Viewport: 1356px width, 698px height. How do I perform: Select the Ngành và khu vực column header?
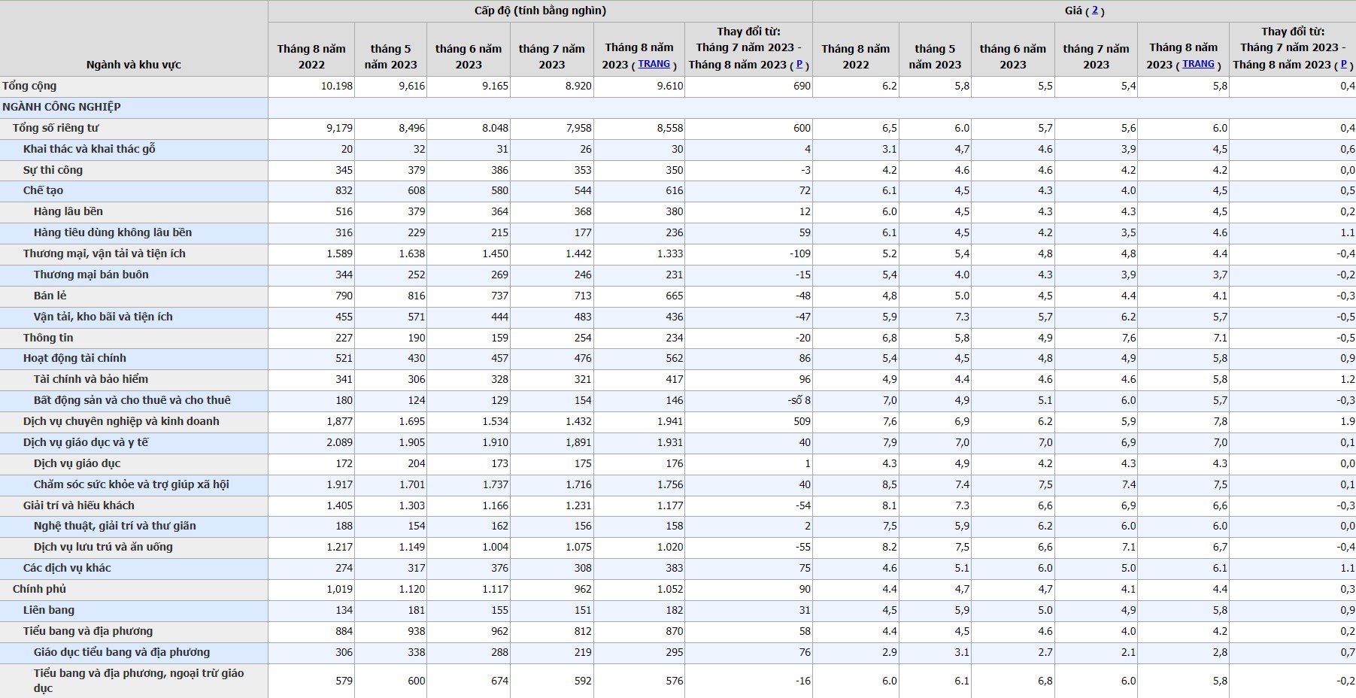tap(134, 65)
